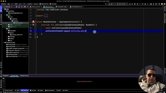Open the app run configuration dropdown
Viewport: 166px width, 93px height.
(111, 4)
